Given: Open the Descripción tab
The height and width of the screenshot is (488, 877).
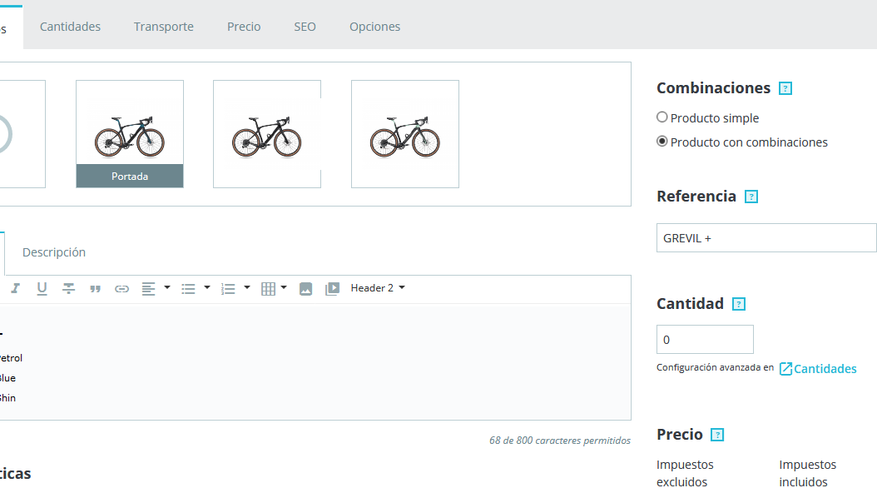Looking at the screenshot, I should (54, 251).
